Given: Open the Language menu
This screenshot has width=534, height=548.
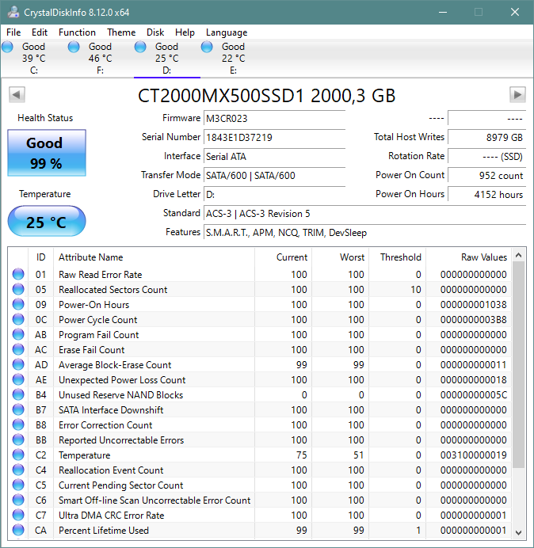Looking at the screenshot, I should (x=227, y=32).
